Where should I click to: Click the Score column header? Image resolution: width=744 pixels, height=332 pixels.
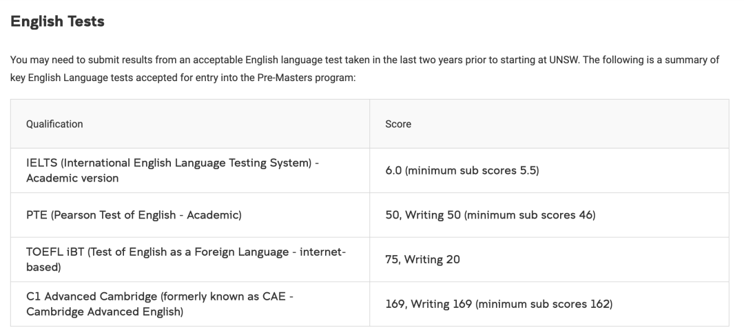click(x=398, y=124)
